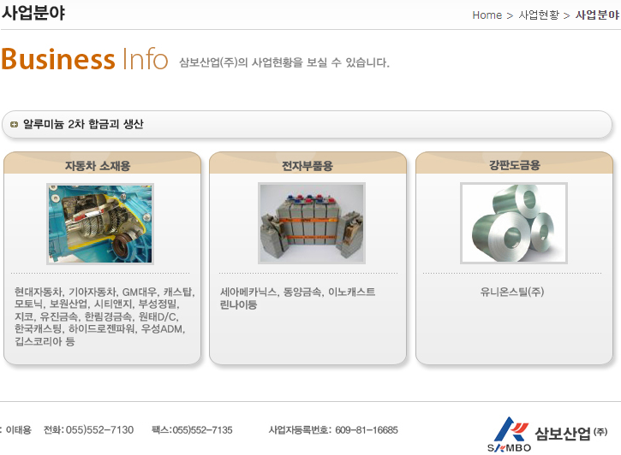This screenshot has height=455, width=621.
Task: Click the phone number 055)552-7130
Action: coord(99,429)
